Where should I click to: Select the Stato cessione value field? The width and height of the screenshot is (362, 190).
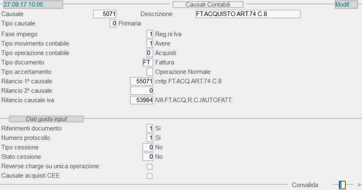(147, 157)
